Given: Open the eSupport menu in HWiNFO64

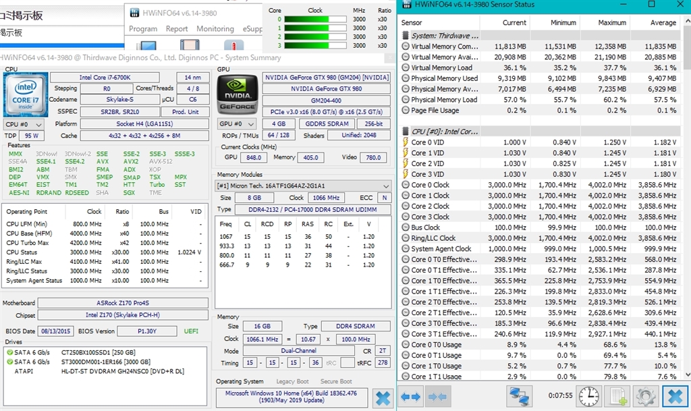Looking at the screenshot, I should tap(252, 28).
